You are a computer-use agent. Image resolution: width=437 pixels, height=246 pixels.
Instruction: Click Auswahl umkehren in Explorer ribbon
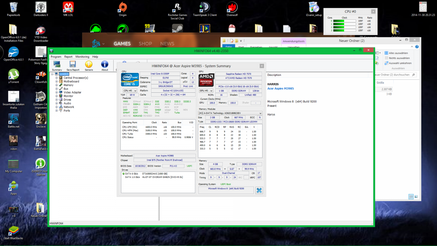pos(398,63)
